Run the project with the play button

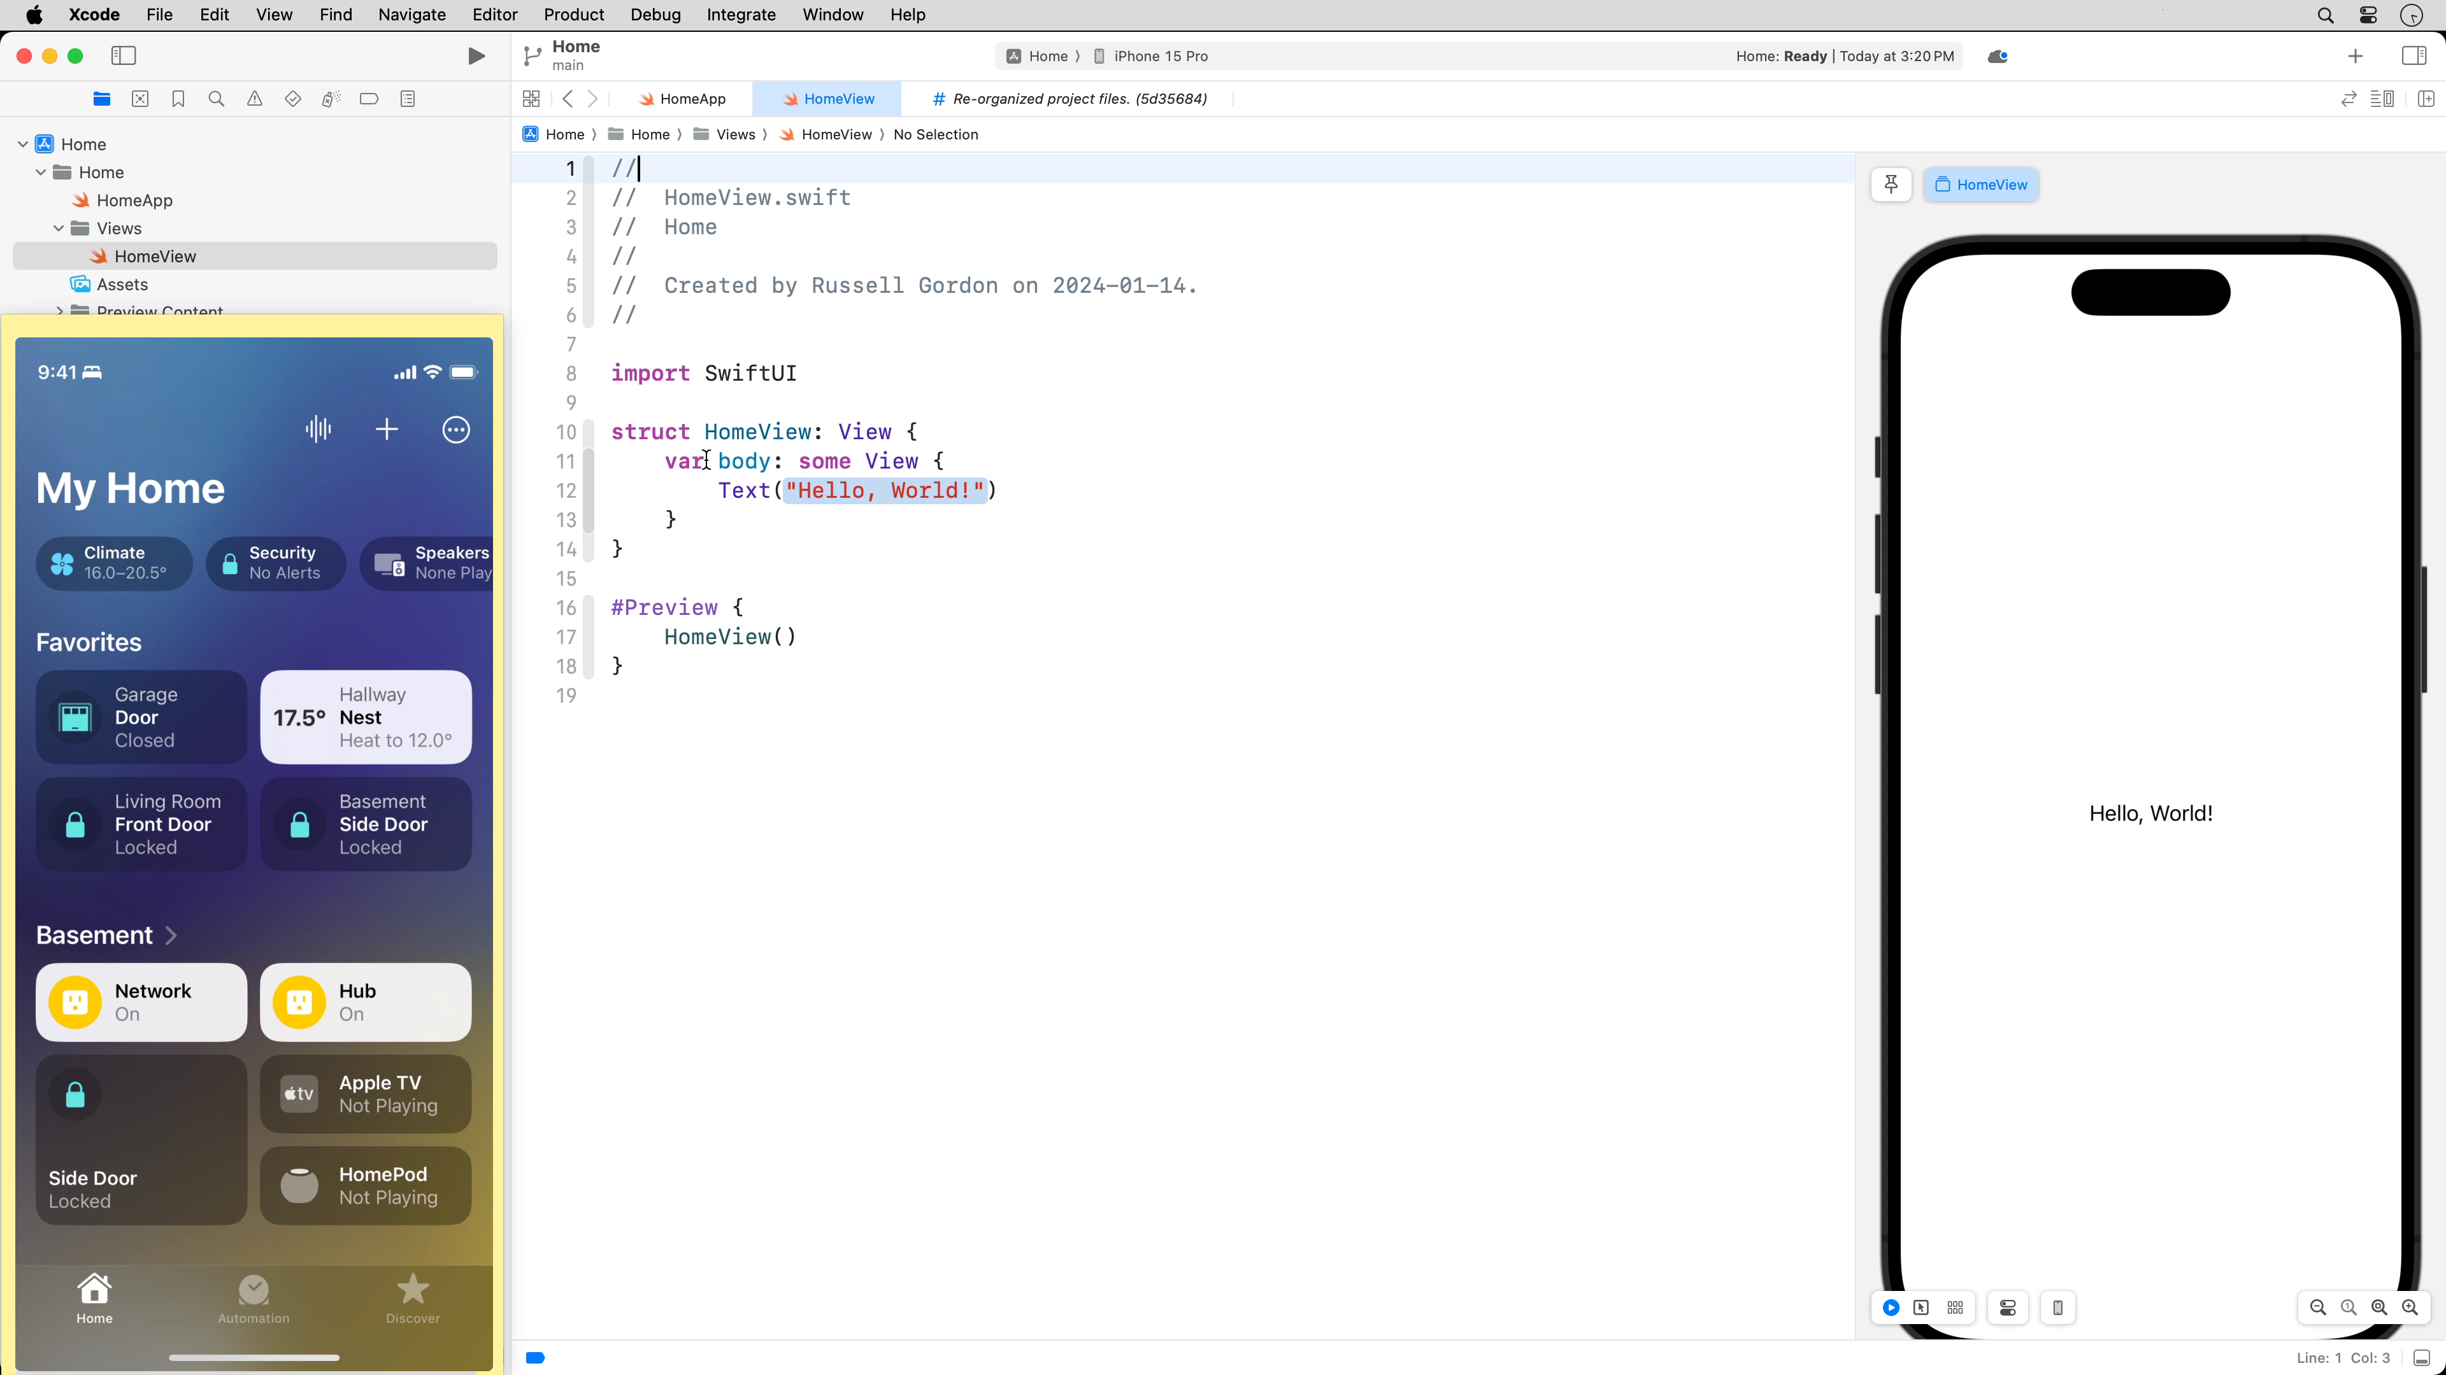pos(476,56)
